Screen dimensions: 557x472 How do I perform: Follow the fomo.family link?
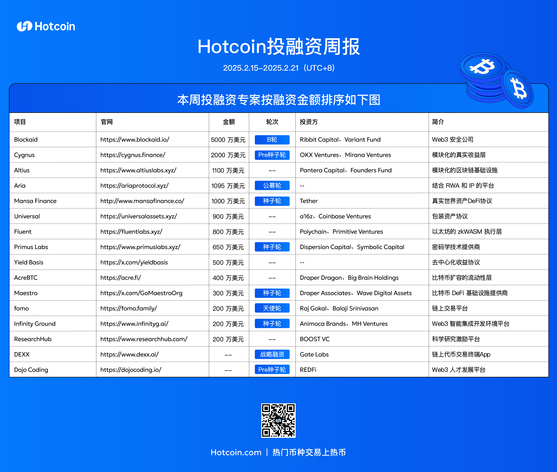pyautogui.click(x=129, y=308)
